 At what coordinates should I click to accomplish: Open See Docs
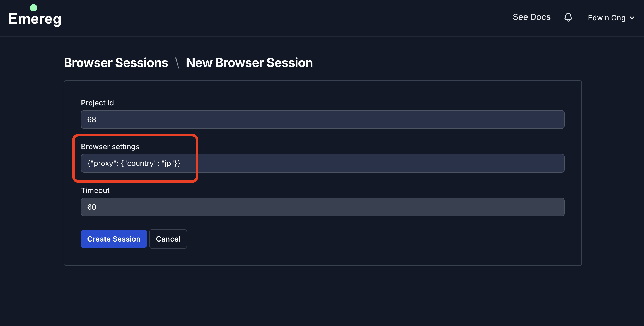(531, 17)
